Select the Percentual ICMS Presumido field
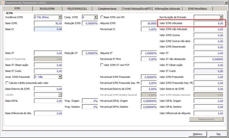The width and height of the screenshot is (229, 138). (x=149, y=77)
